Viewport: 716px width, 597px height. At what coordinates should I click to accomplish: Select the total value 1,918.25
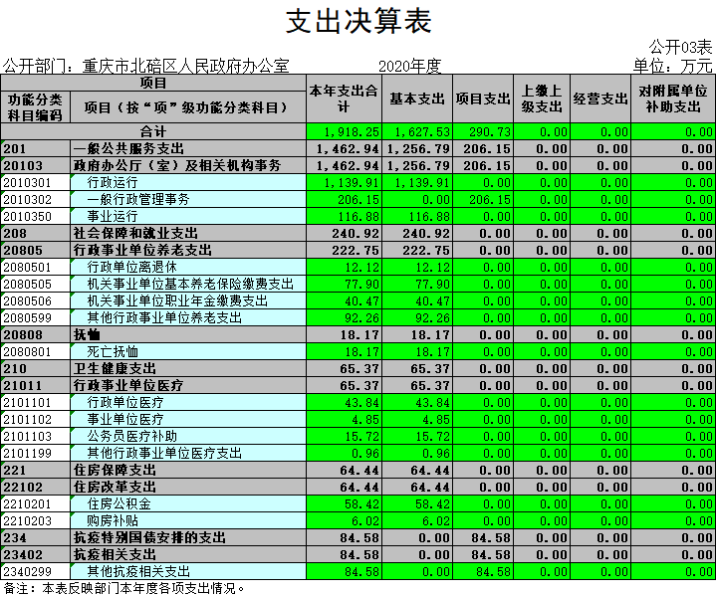click(344, 132)
